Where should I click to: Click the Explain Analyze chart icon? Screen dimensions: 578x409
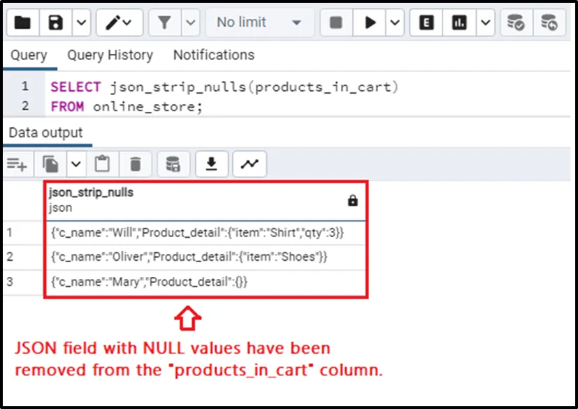point(459,23)
